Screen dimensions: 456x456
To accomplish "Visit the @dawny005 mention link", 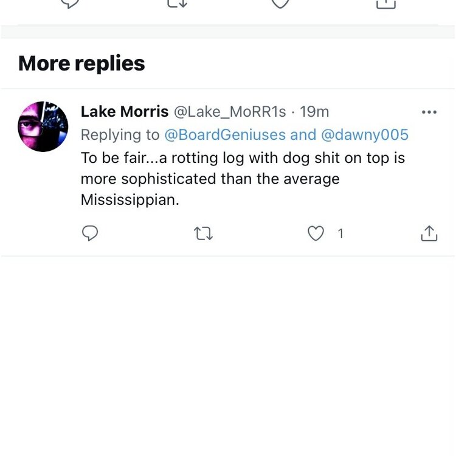I will click(365, 134).
